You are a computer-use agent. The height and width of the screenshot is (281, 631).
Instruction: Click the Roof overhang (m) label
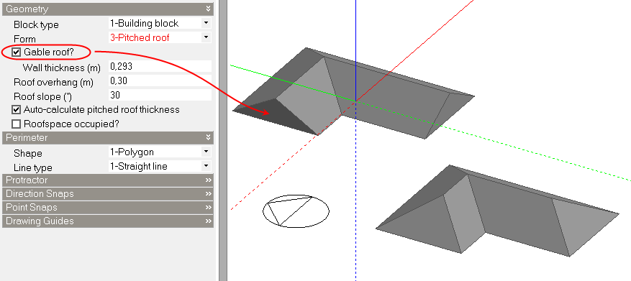pos(53,83)
